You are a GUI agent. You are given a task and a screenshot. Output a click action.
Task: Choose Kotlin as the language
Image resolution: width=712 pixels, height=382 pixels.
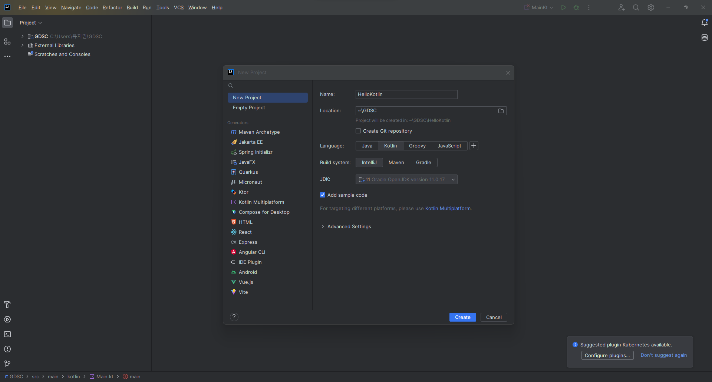(x=390, y=146)
